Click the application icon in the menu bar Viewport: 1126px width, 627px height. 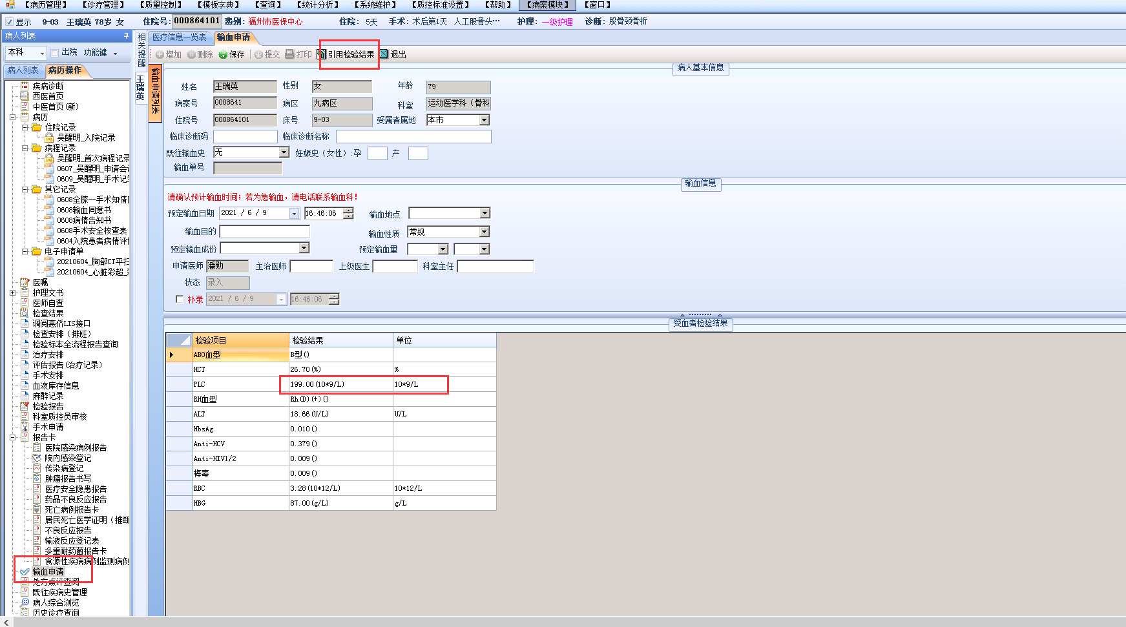point(10,5)
